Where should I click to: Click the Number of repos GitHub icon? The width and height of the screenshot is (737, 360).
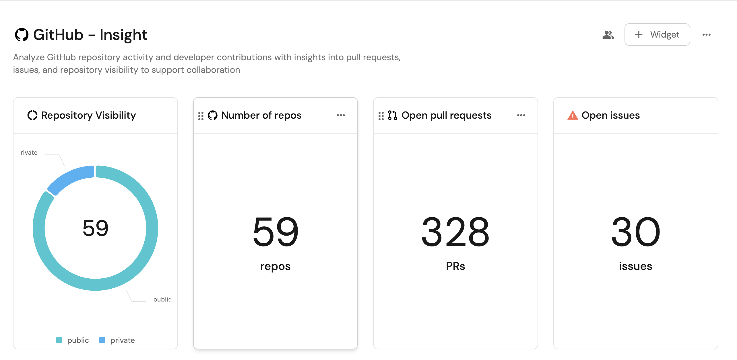coord(213,115)
